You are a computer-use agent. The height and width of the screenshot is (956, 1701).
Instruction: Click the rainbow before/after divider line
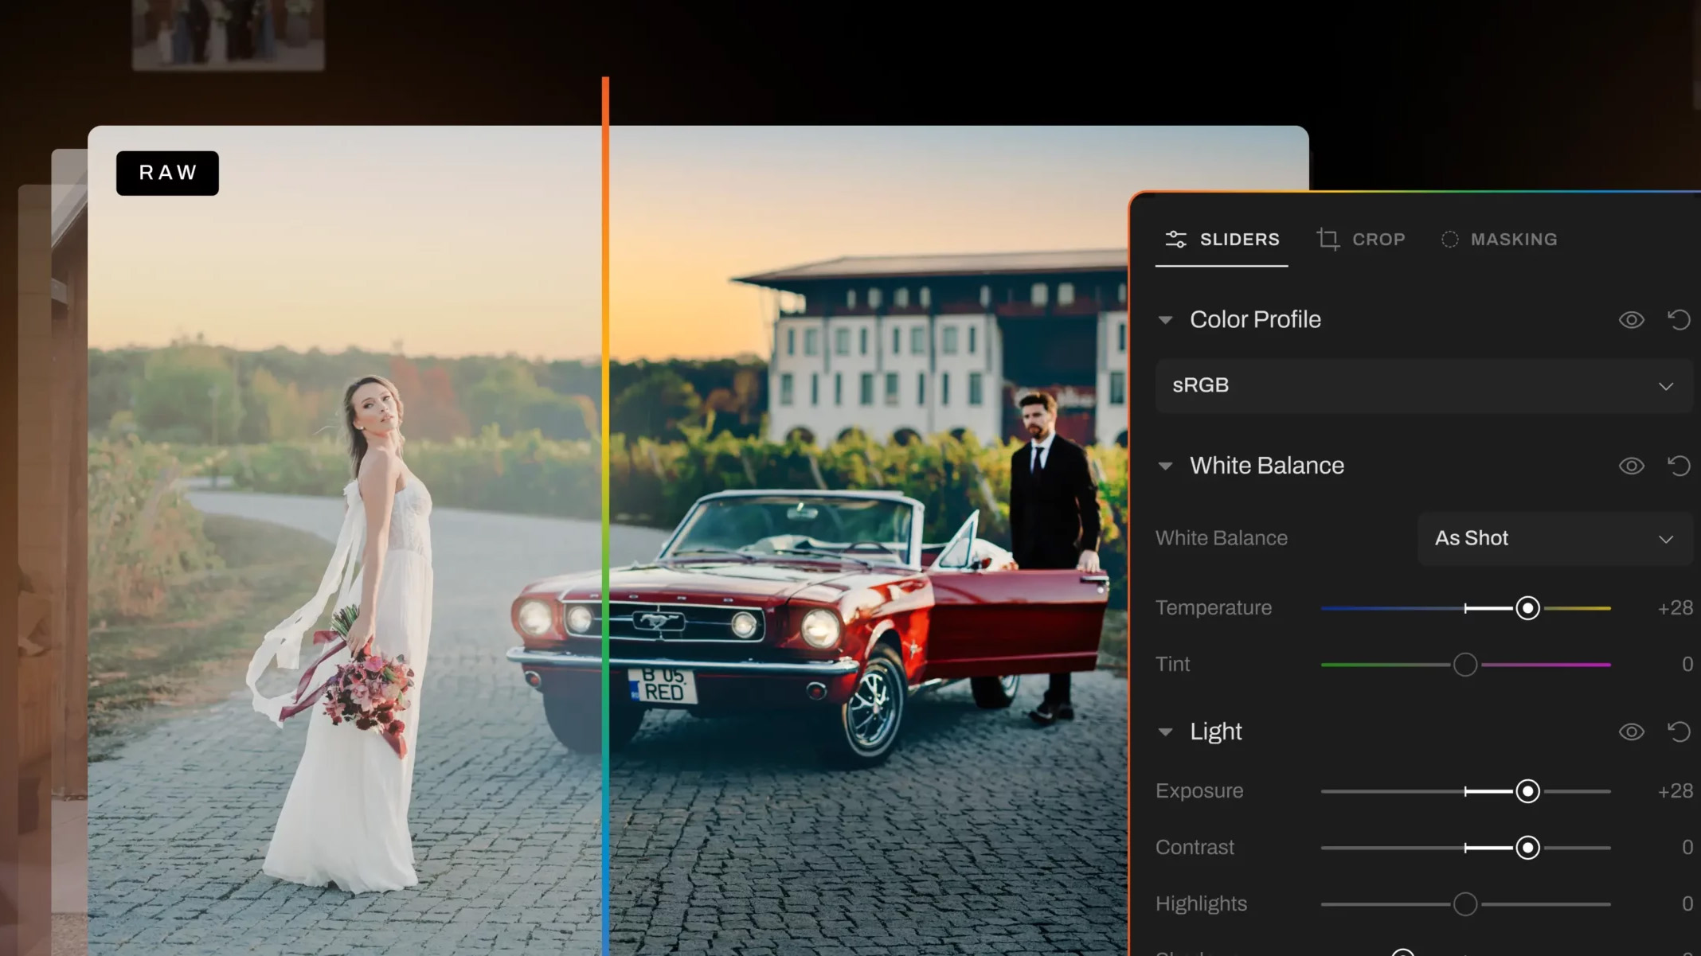(605, 516)
